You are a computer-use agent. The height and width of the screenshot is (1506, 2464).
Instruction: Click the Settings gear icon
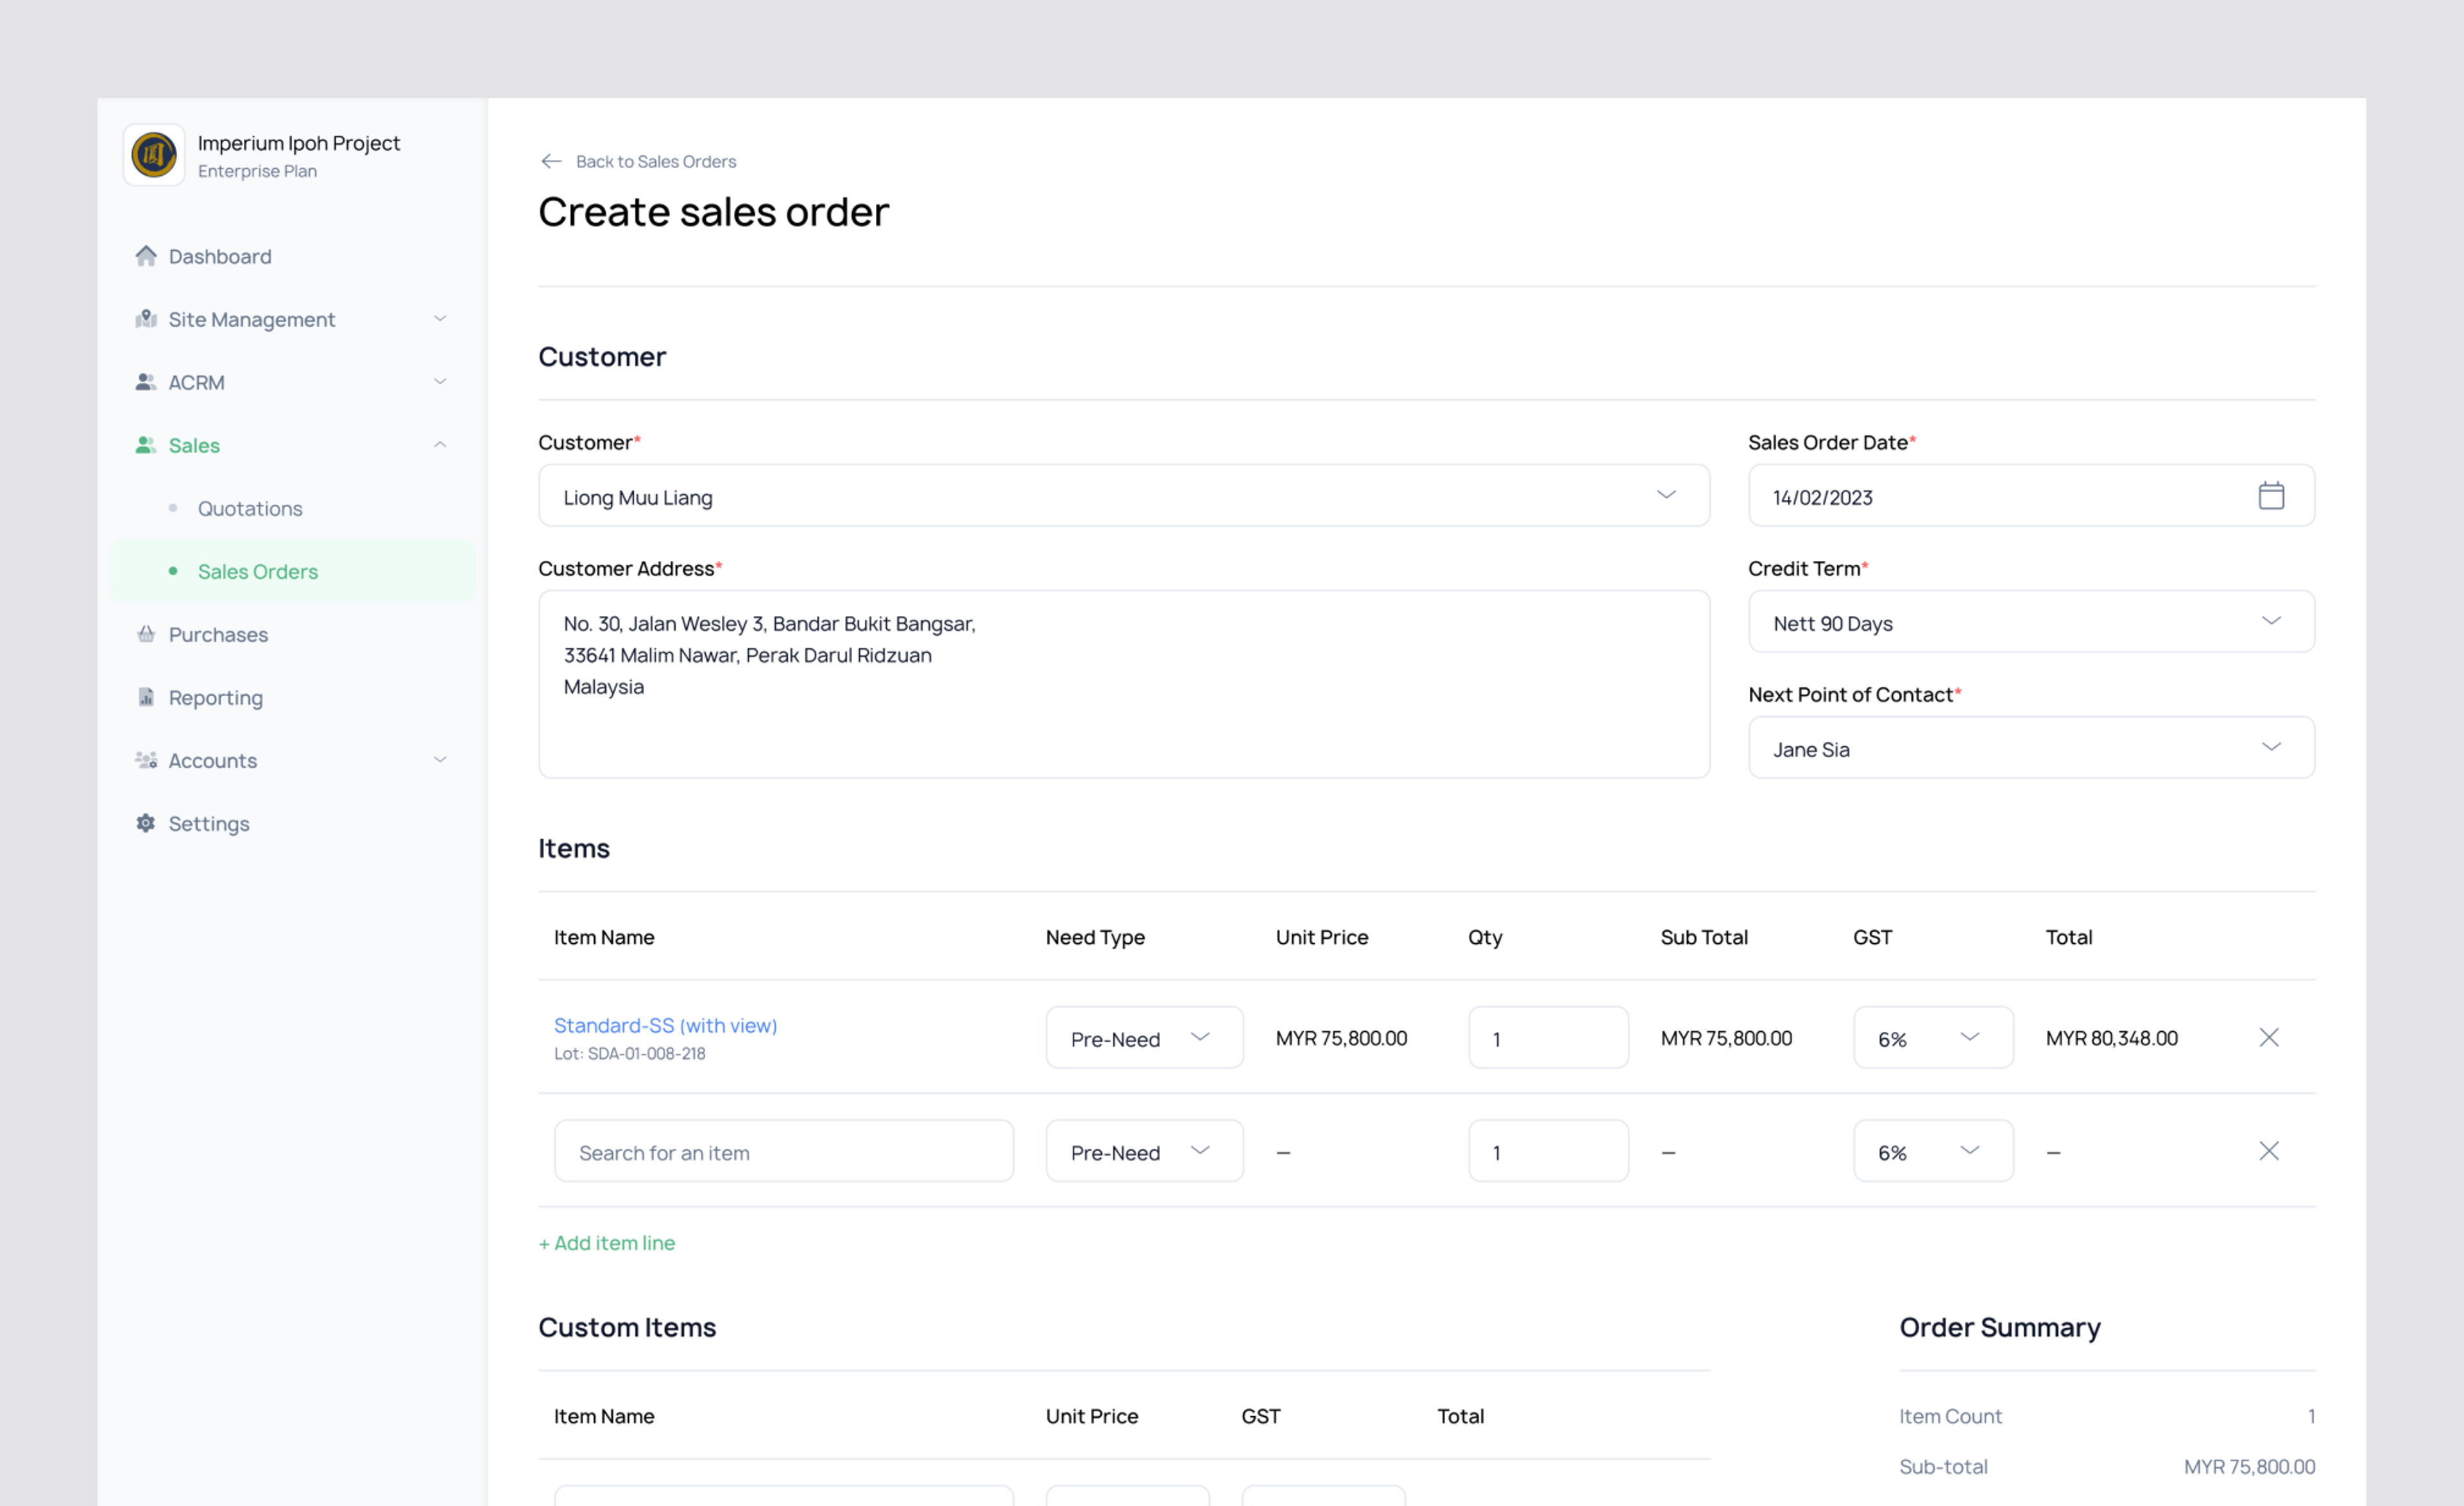coord(146,823)
